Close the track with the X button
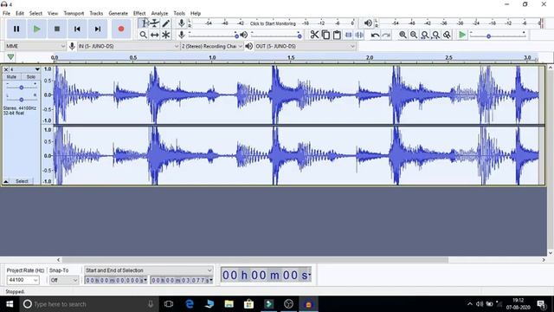 6,69
